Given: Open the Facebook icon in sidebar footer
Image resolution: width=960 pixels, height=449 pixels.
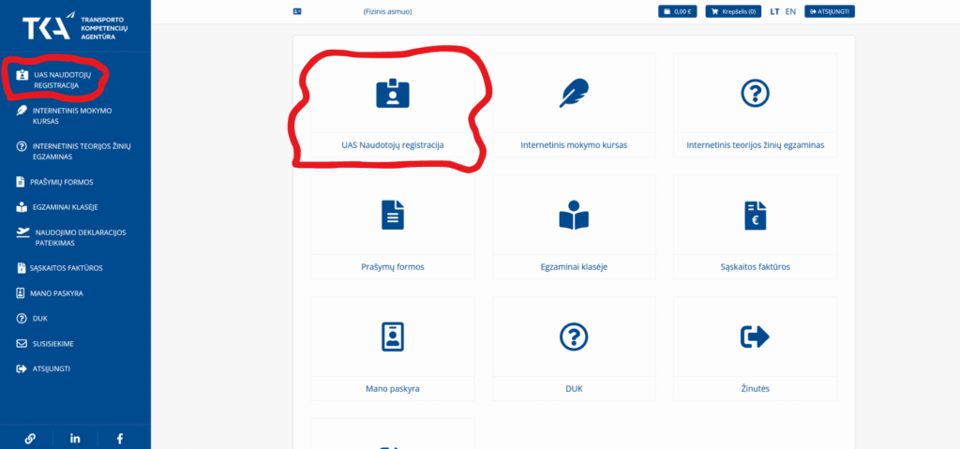Looking at the screenshot, I should pos(119,438).
